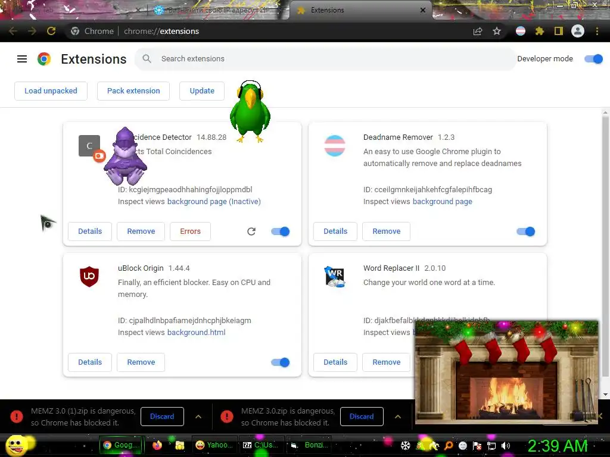Close the Extensions tab
Viewport: 610px width, 457px height.
coord(423,10)
